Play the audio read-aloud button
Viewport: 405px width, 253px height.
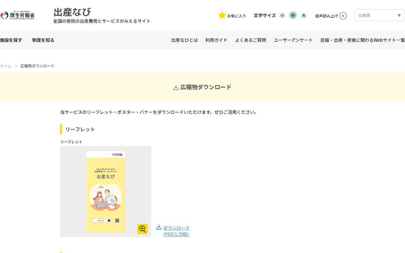click(343, 16)
